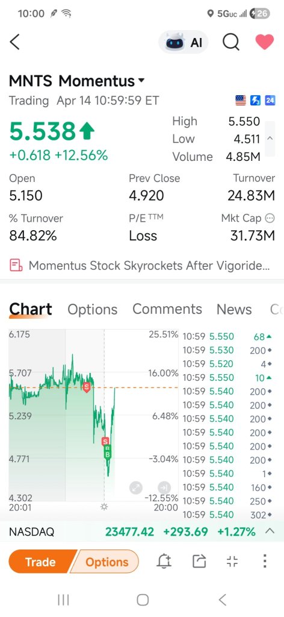Tap the Mkt Cap more-info icon
Image resolution: width=284 pixels, height=617 pixels.
[270, 218]
